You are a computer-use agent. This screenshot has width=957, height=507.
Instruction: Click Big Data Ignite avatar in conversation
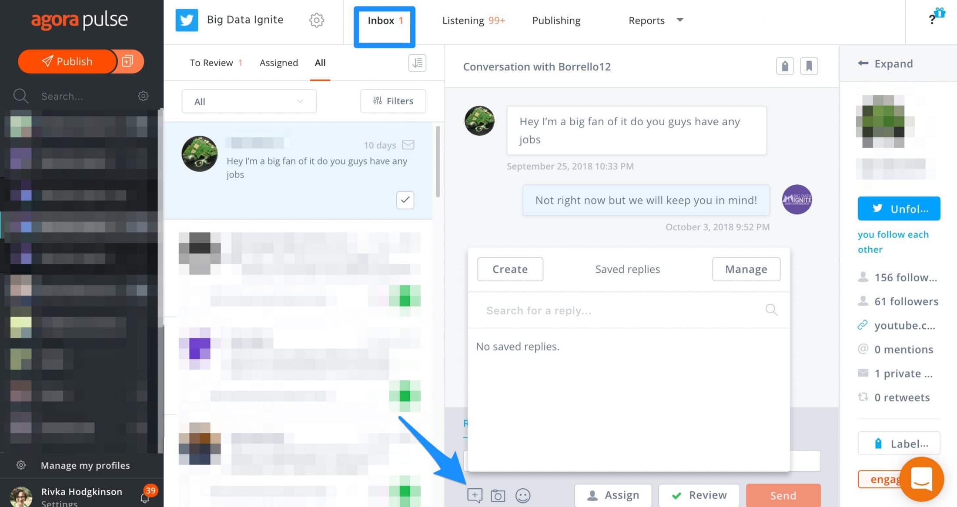(x=797, y=200)
